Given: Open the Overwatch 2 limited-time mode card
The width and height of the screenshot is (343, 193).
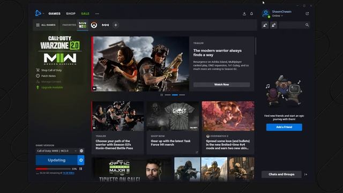Looking at the screenshot, I should 228,128.
